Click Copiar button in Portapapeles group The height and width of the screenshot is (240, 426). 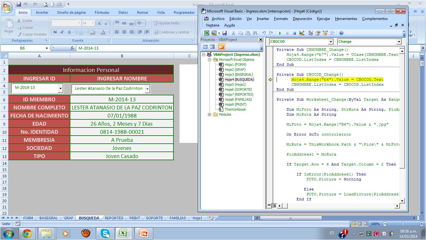(25, 27)
